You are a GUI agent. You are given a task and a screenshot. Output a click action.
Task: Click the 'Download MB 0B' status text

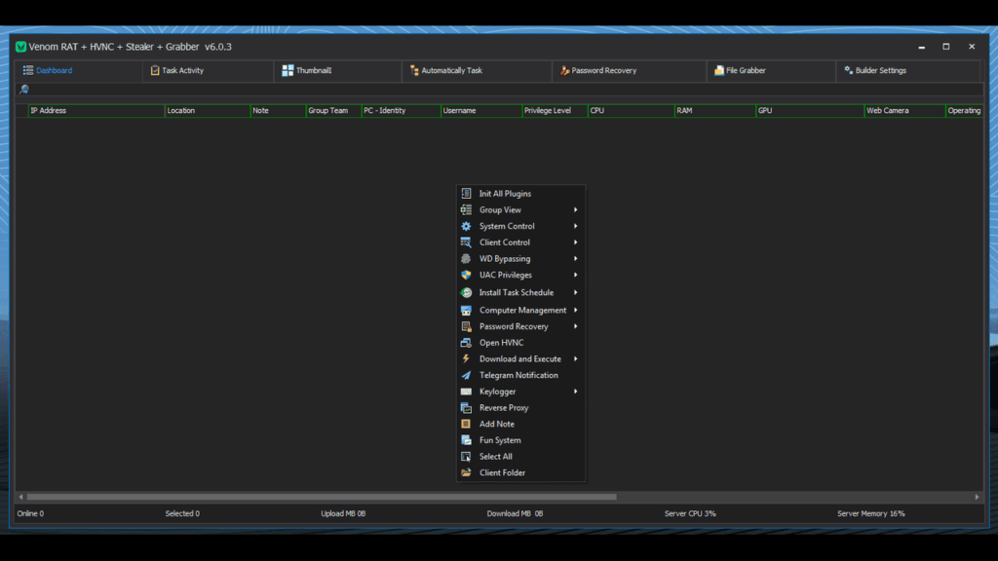(515, 513)
